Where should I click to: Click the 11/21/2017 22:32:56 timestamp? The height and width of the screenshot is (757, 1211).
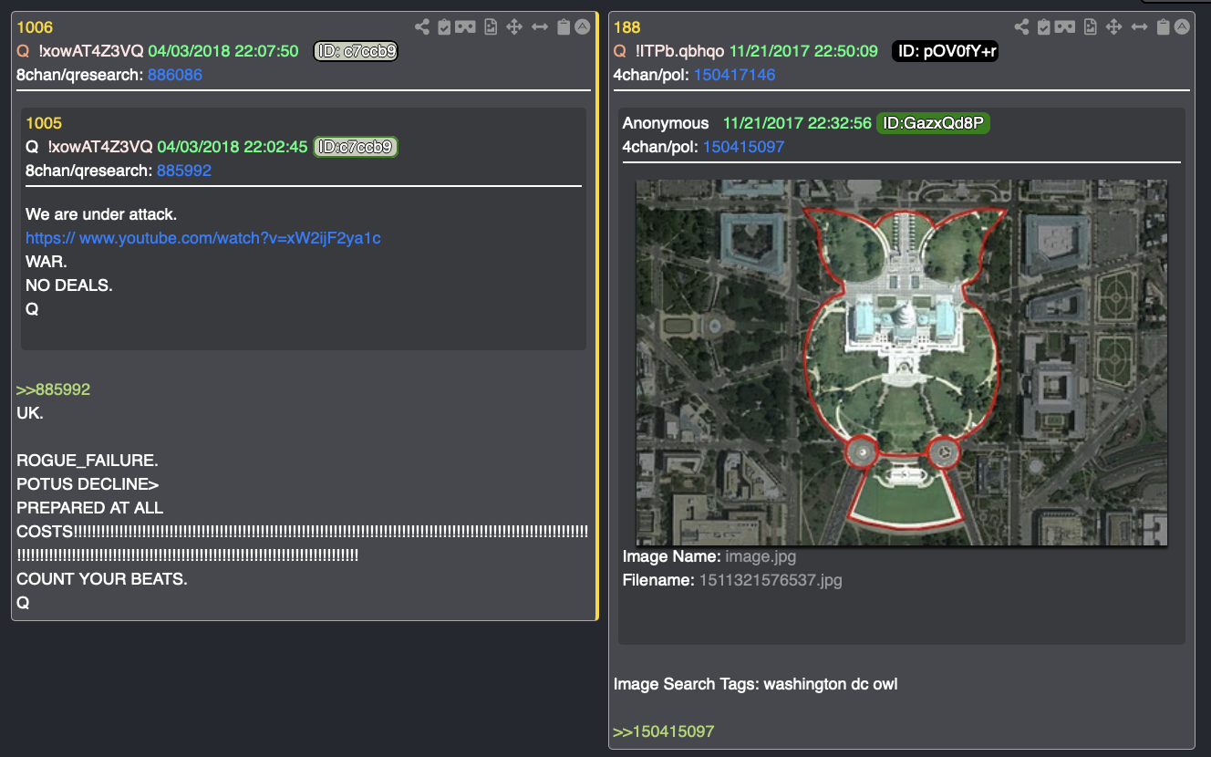pos(797,123)
